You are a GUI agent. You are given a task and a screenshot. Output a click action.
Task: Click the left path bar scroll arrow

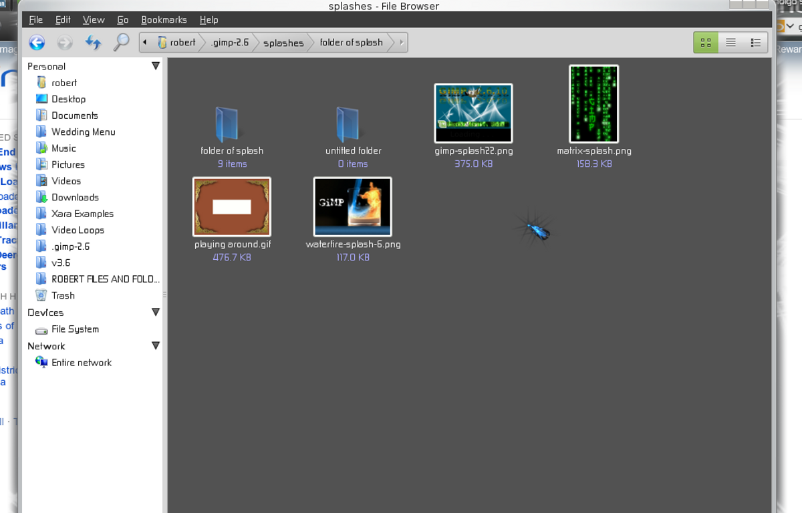coord(144,43)
